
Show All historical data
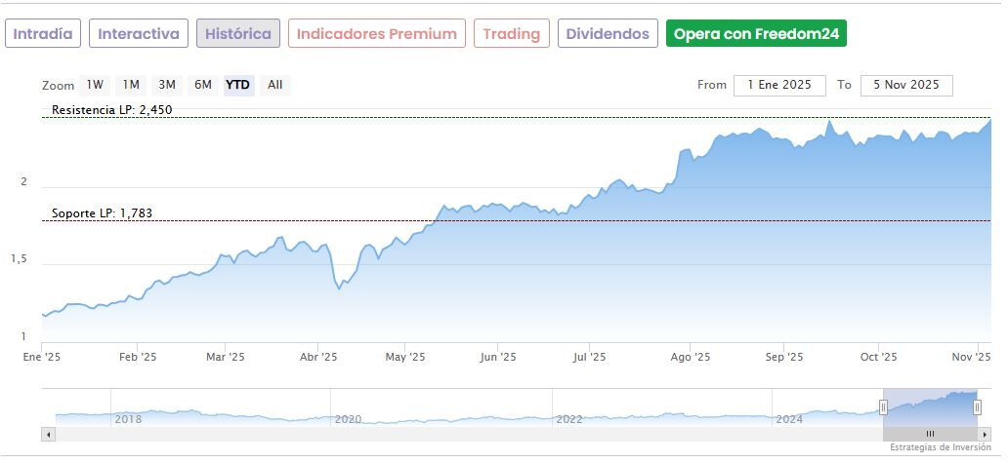(x=275, y=85)
